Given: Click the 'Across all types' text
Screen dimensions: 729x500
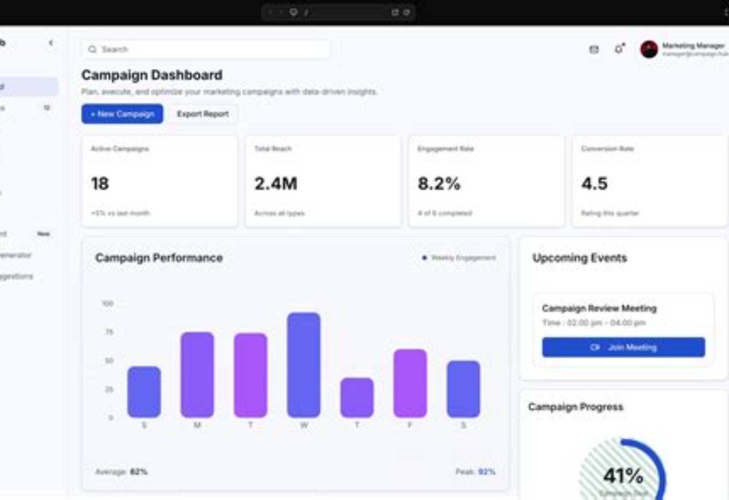Looking at the screenshot, I should pyautogui.click(x=279, y=213).
